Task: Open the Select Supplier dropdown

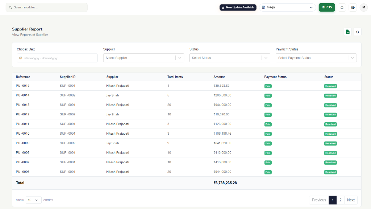Action: point(143,58)
